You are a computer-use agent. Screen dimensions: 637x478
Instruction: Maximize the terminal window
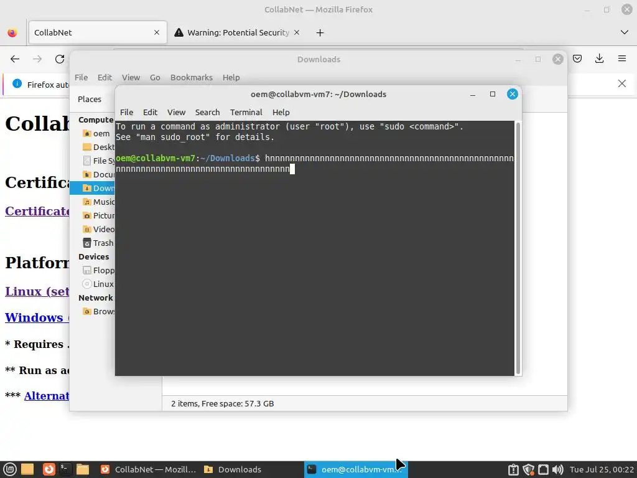click(493, 94)
